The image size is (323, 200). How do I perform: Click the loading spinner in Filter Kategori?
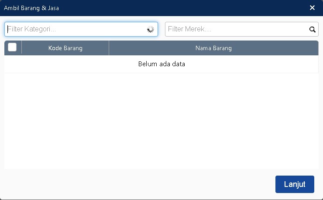click(151, 30)
